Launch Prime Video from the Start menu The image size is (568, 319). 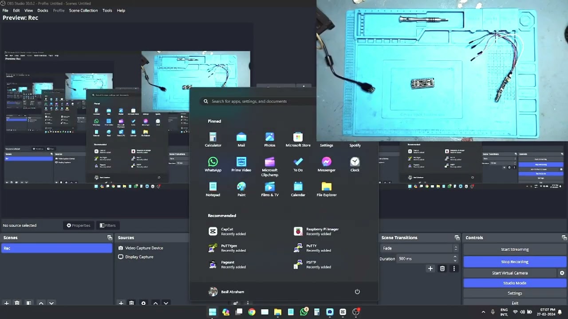coord(241,164)
